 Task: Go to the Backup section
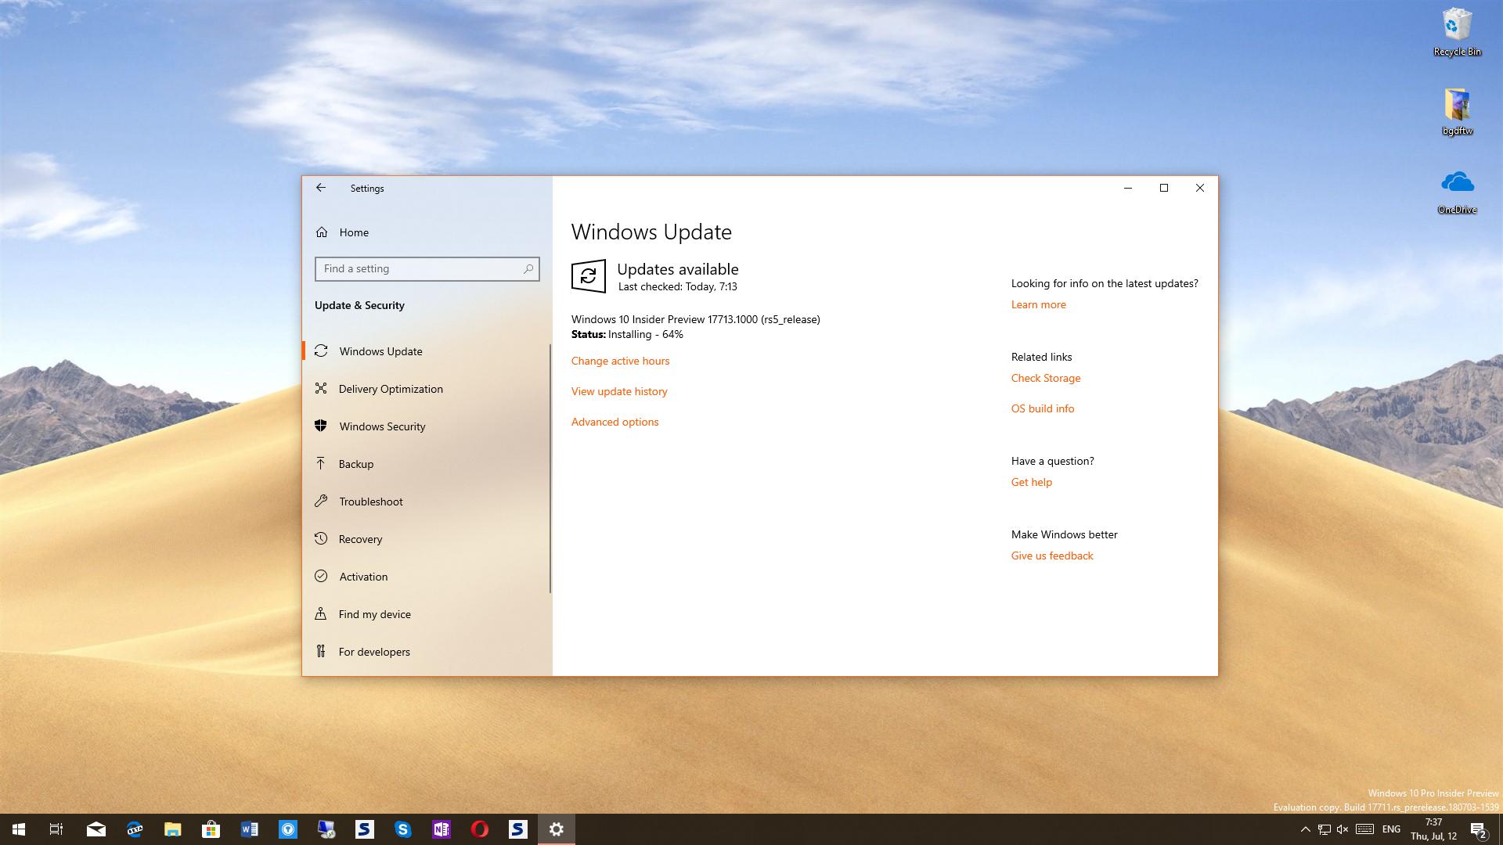(x=427, y=464)
